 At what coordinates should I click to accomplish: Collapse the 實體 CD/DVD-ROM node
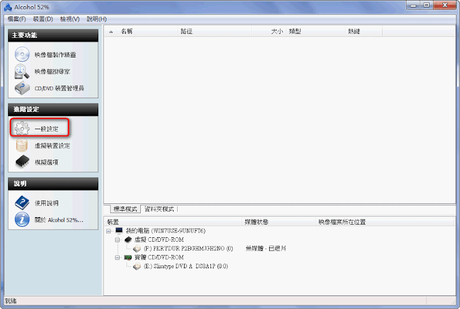coord(118,257)
